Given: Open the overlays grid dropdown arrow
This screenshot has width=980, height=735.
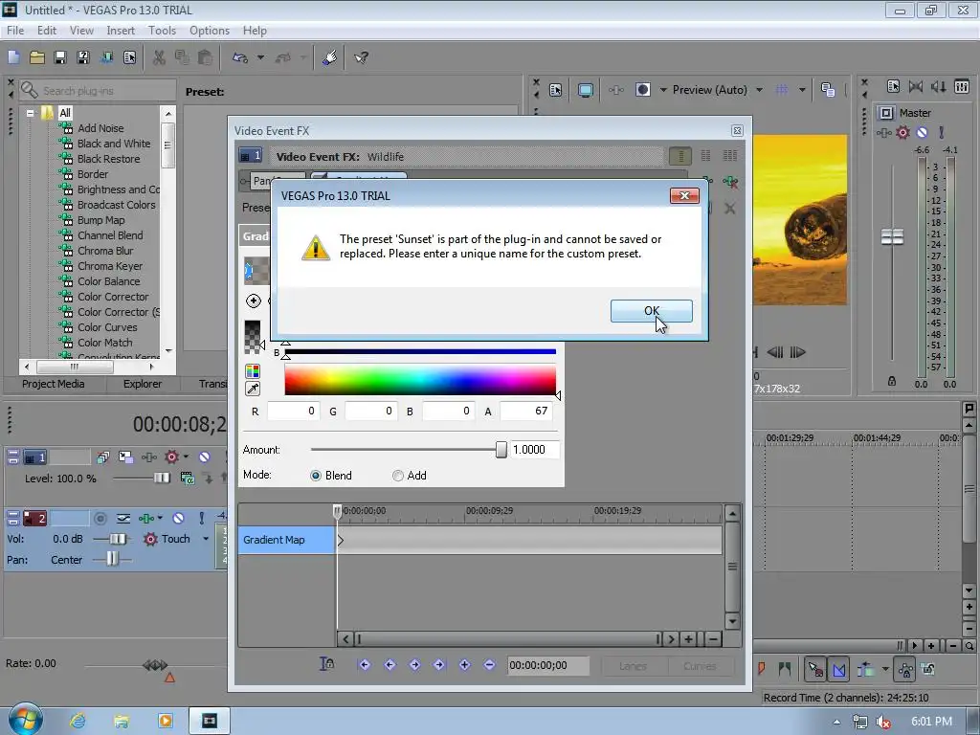Looking at the screenshot, I should [802, 90].
